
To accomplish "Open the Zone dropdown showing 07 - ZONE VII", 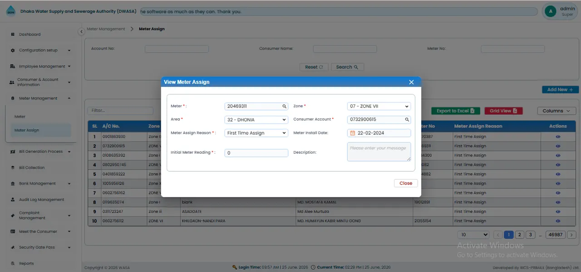I will [379, 107].
